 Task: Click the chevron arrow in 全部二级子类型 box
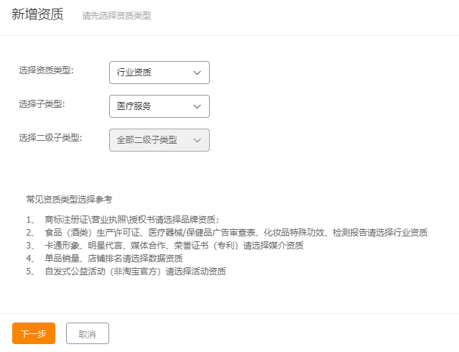[x=198, y=140]
